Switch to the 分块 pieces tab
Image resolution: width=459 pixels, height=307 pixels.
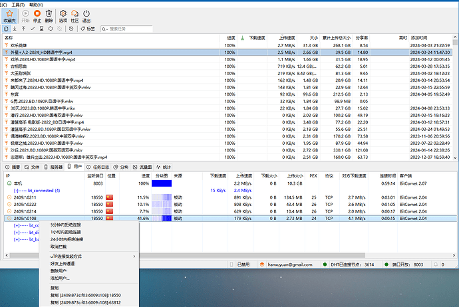pyautogui.click(x=121, y=167)
